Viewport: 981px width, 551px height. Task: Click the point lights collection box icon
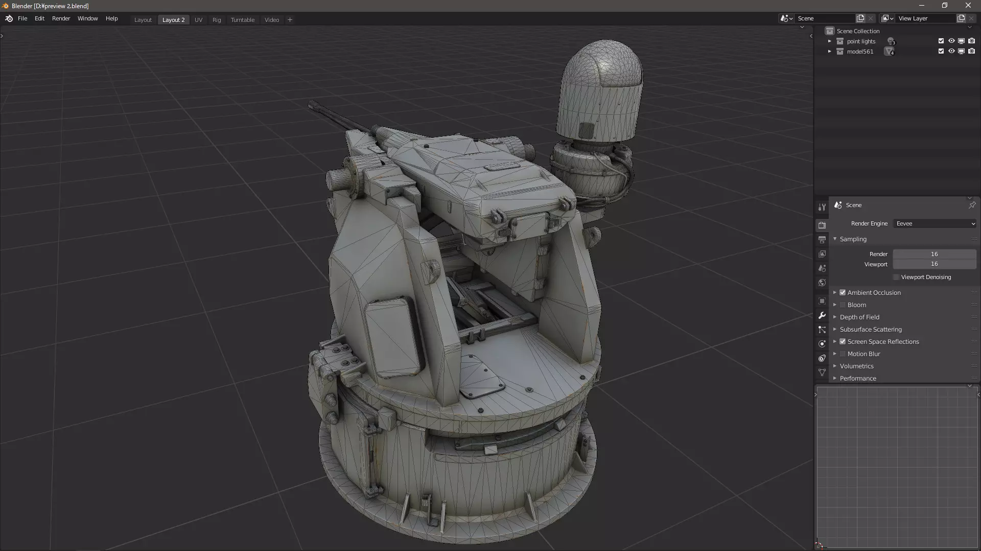pos(840,41)
